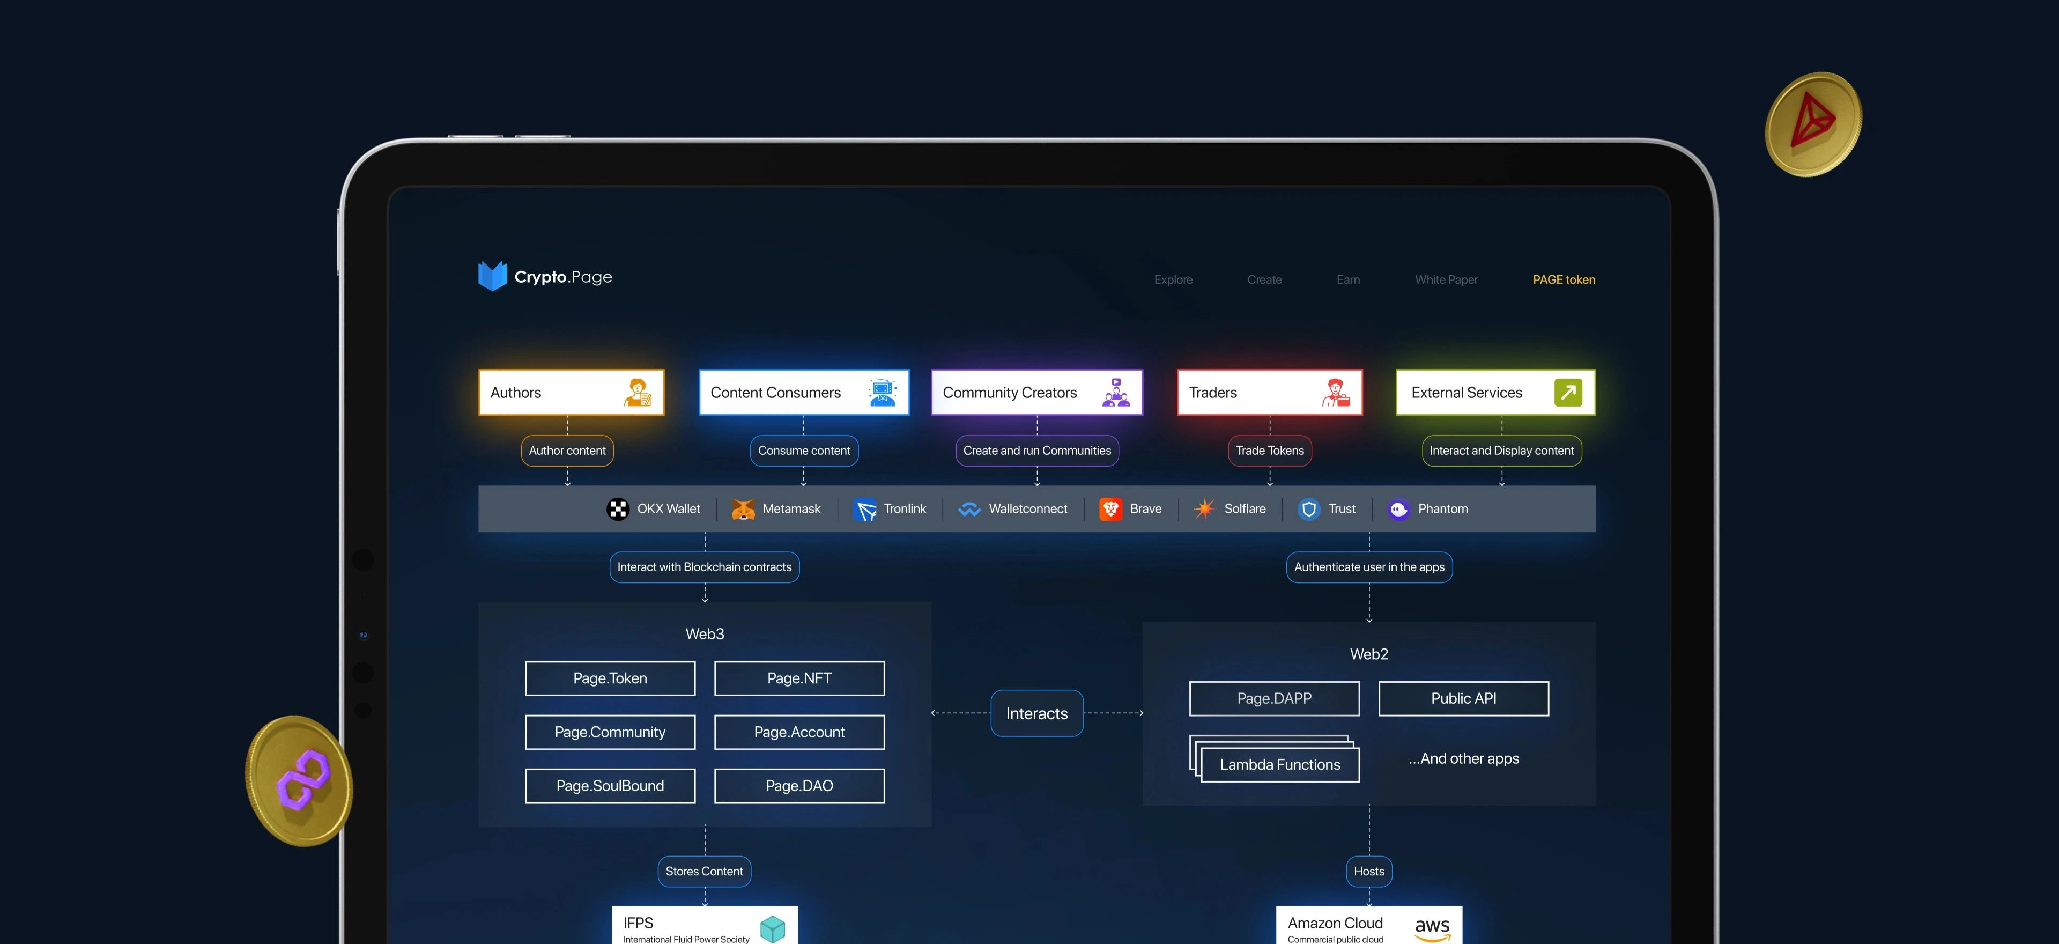Click the Brave lion icon

click(1110, 509)
